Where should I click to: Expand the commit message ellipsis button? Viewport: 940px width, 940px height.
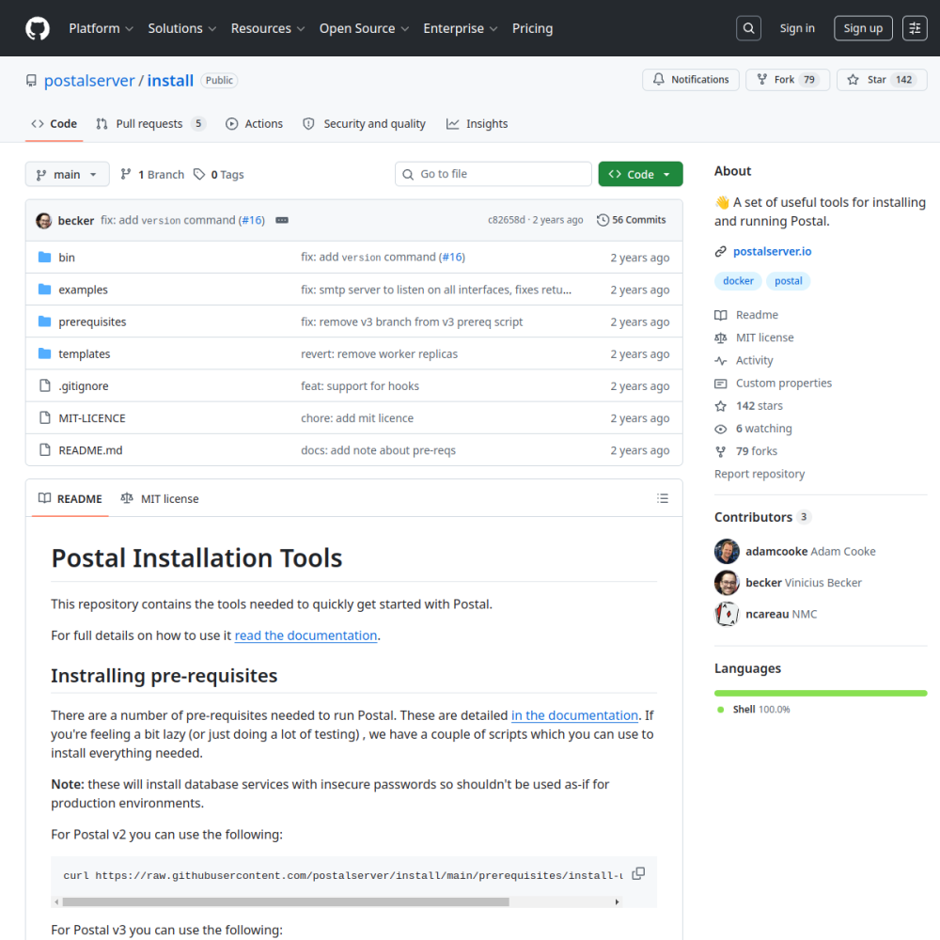282,220
